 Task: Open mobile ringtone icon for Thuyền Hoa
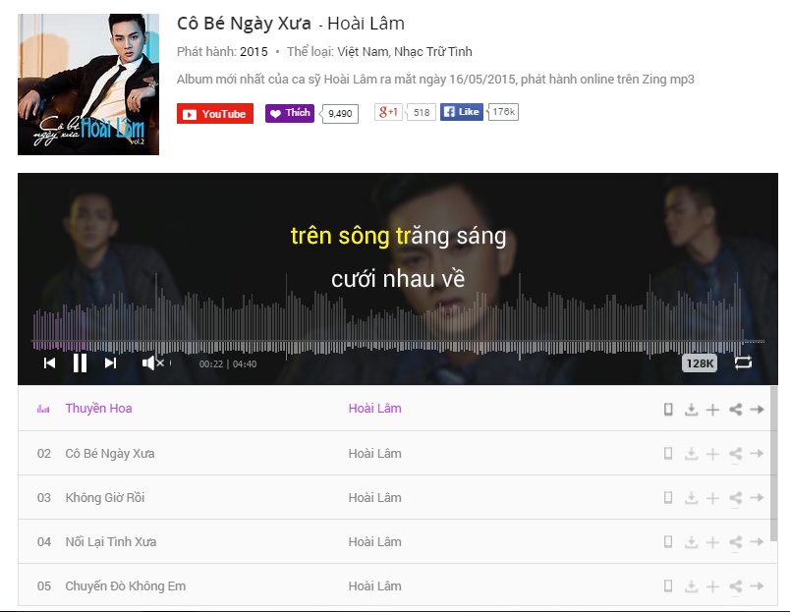coord(668,410)
